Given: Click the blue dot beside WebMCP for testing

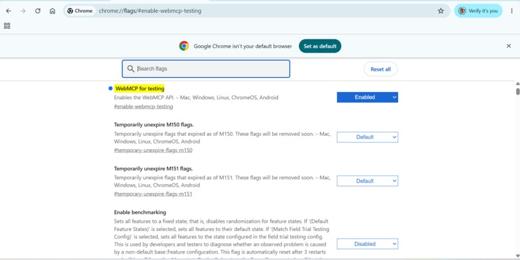Looking at the screenshot, I should pyautogui.click(x=110, y=88).
